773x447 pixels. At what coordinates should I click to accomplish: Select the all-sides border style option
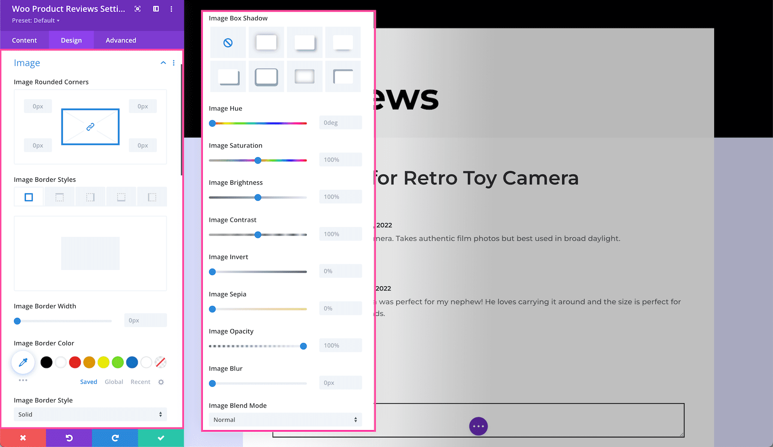click(29, 197)
